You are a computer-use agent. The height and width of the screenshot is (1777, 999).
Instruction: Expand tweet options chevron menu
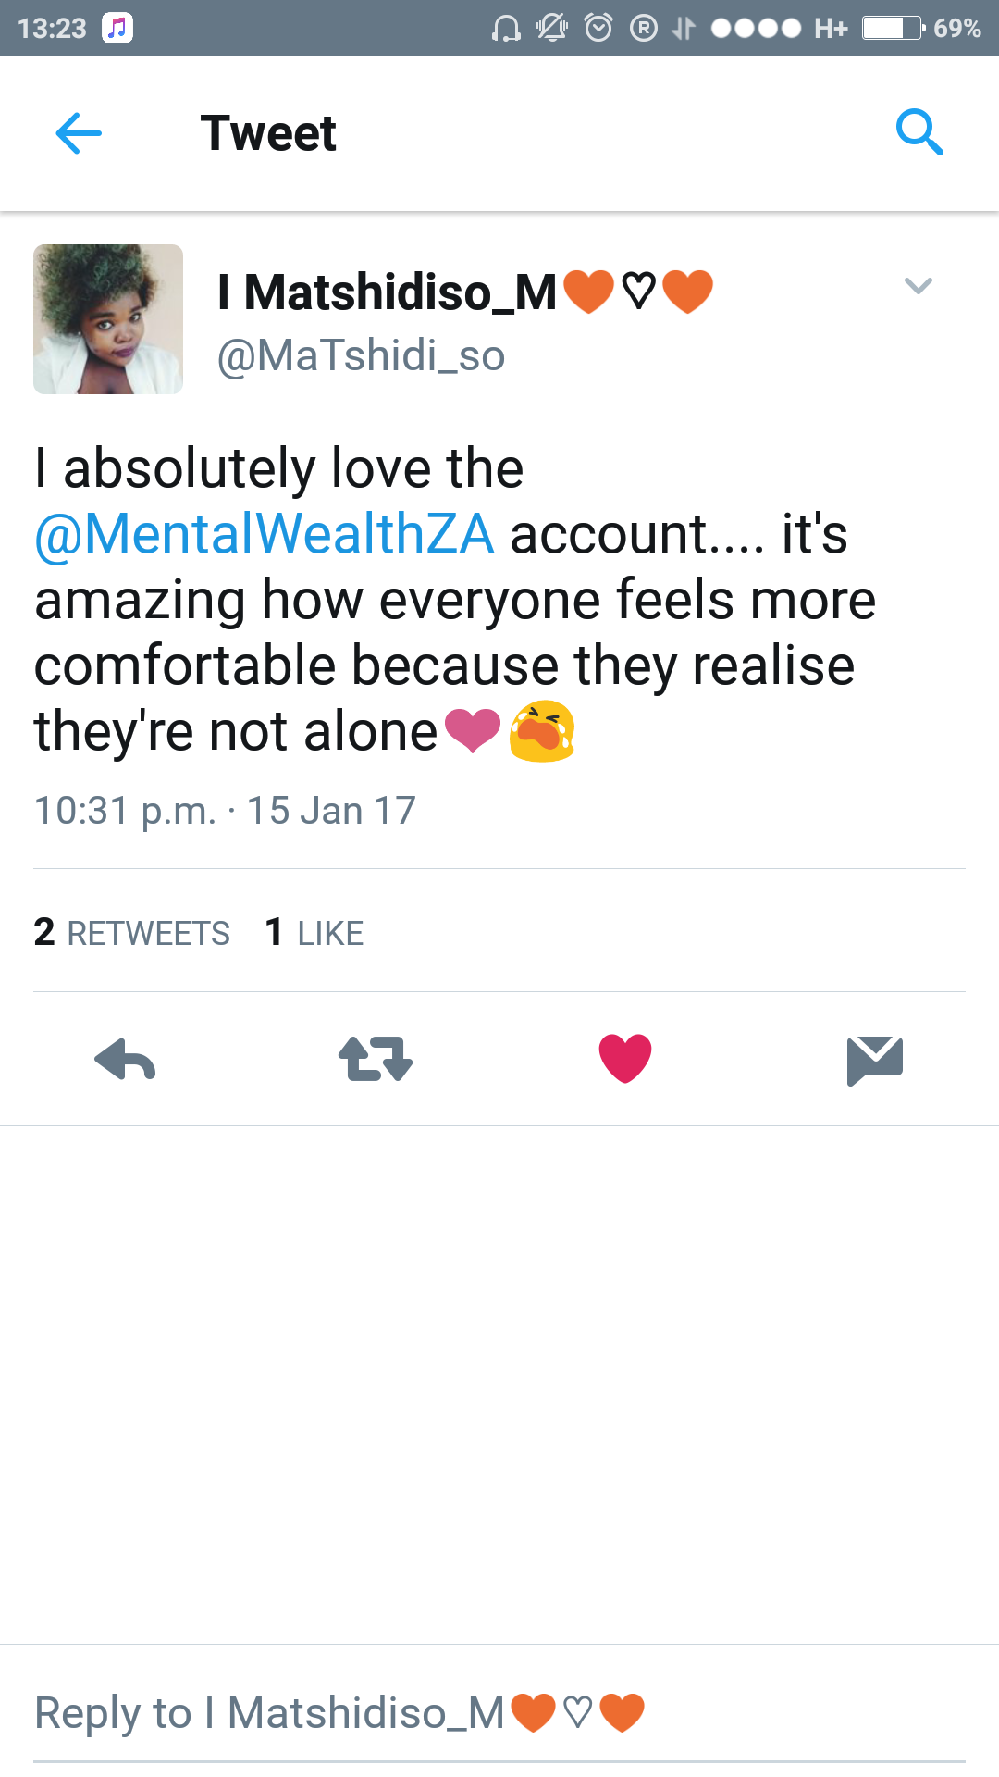(918, 286)
